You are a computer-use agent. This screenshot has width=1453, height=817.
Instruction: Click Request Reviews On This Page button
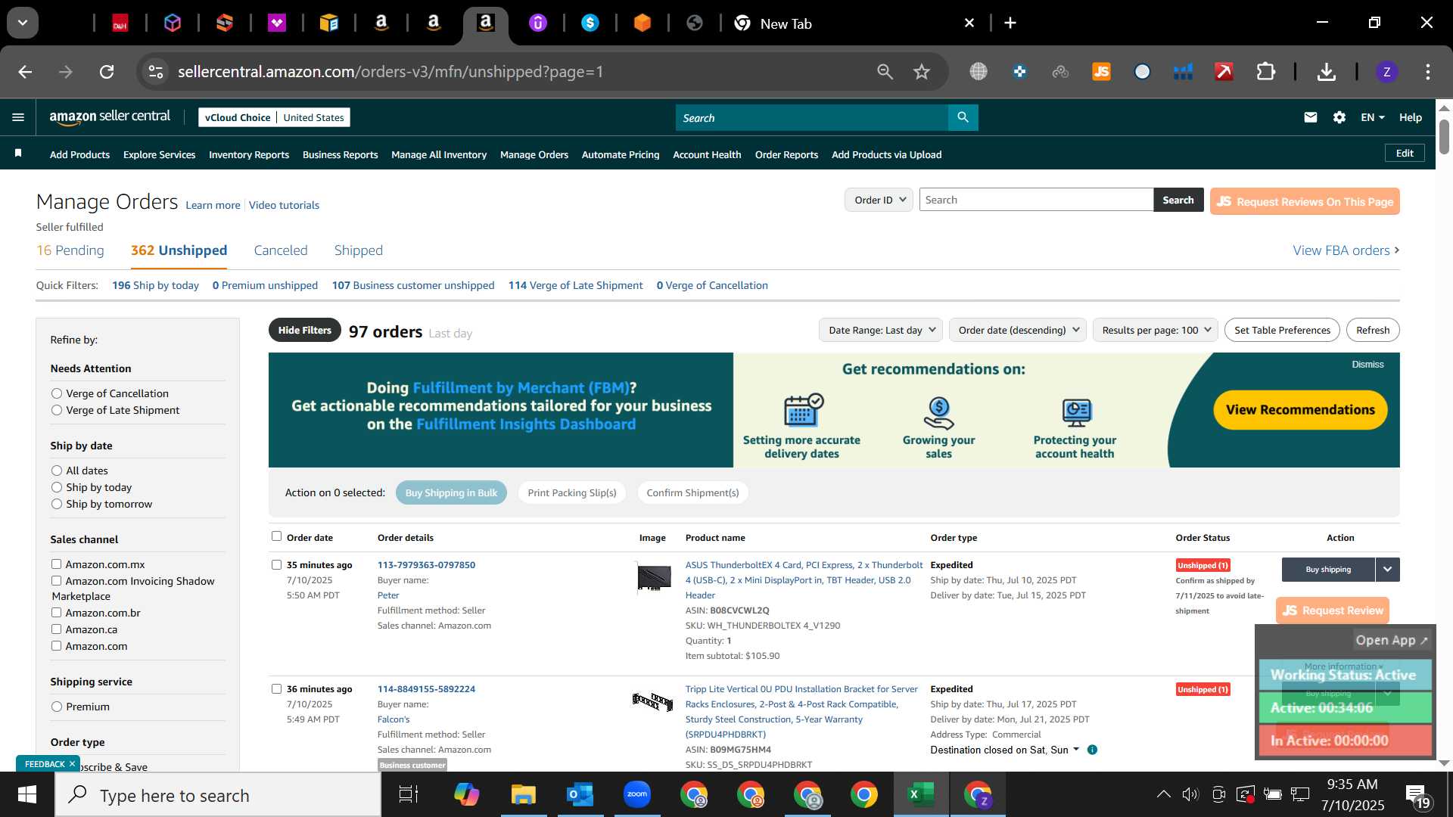pos(1305,201)
